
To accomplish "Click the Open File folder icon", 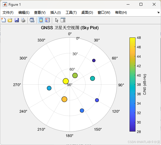I will click(10, 20).
